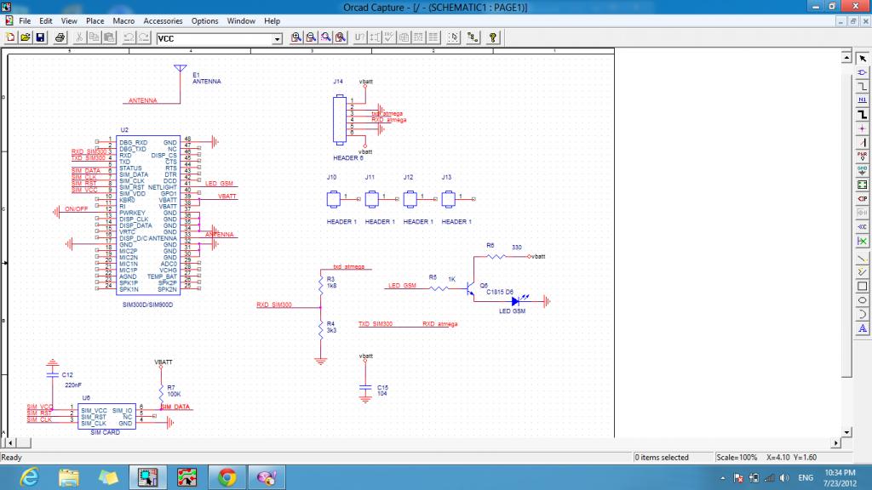
Task: Restore the inner document window
Action: 853,21
